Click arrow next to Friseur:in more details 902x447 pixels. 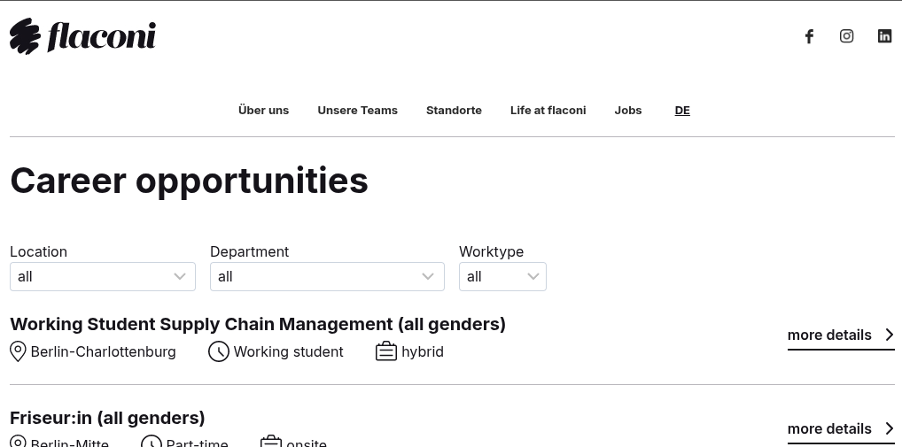890,428
